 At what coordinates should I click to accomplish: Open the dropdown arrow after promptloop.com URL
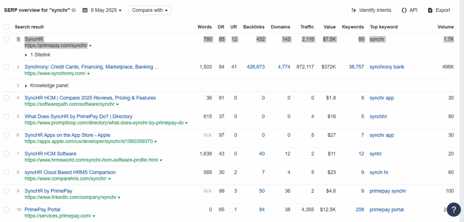click(x=186, y=123)
